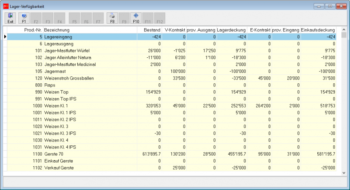This screenshot has height=190, width=350.
Task: Print the list using the F8 icon
Action: [112, 18]
